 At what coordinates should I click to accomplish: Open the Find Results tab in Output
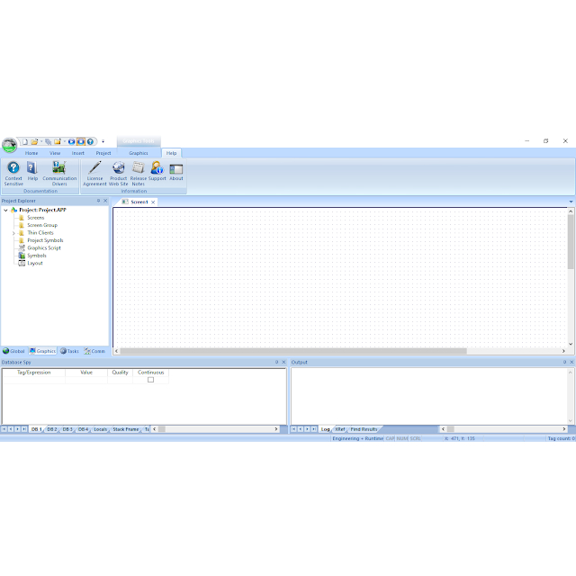(x=364, y=429)
